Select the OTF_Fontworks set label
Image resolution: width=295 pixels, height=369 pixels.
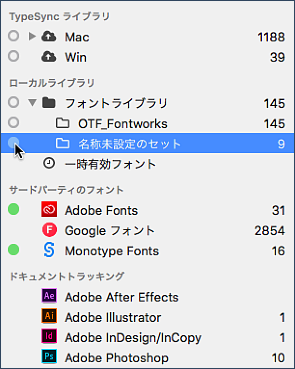(122, 124)
